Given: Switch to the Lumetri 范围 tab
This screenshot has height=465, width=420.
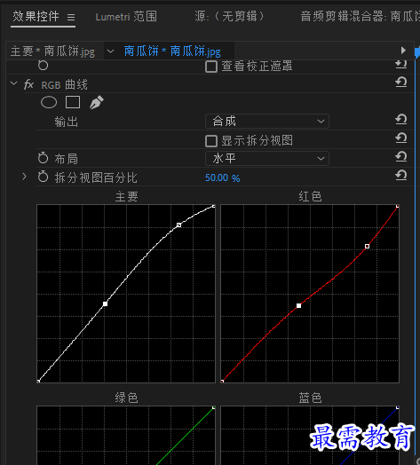Looking at the screenshot, I should [126, 17].
